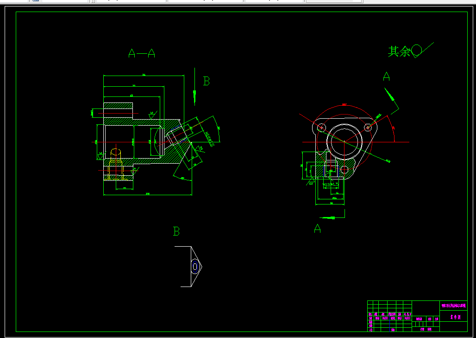The height and width of the screenshot is (338, 476).
Task: Pick the rotated "M18×1.5" dimension in section A—A
Action: click(209, 139)
